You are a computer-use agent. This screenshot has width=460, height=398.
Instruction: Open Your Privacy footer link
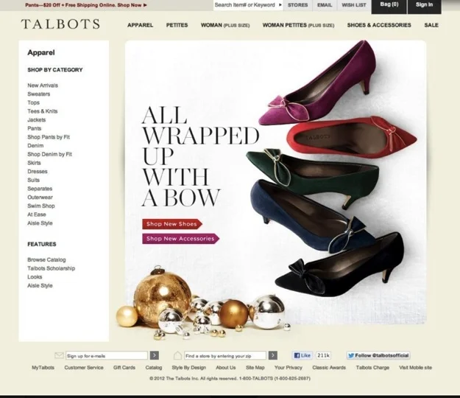(289, 368)
